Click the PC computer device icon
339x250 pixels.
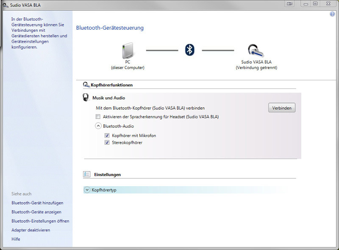[x=128, y=50]
